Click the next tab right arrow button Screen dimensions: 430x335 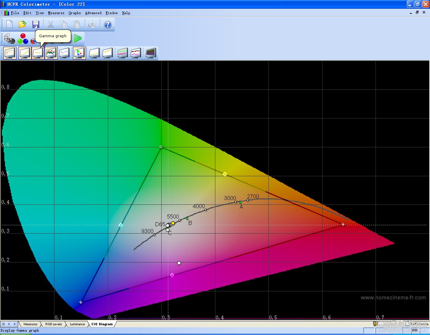pos(14,324)
